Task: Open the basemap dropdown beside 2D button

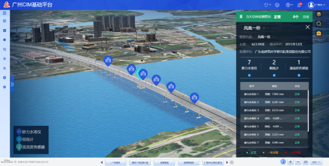Action: click(316, 162)
